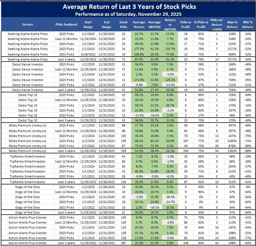
Task: Select the Average Return column header
Action: [139, 24]
